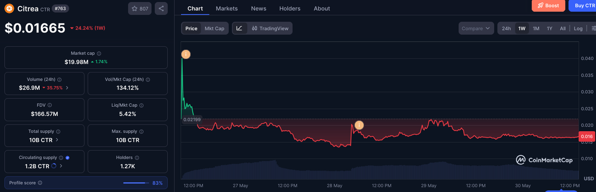Expand the Total supply chevron
This screenshot has width=596, height=192.
(57, 140)
